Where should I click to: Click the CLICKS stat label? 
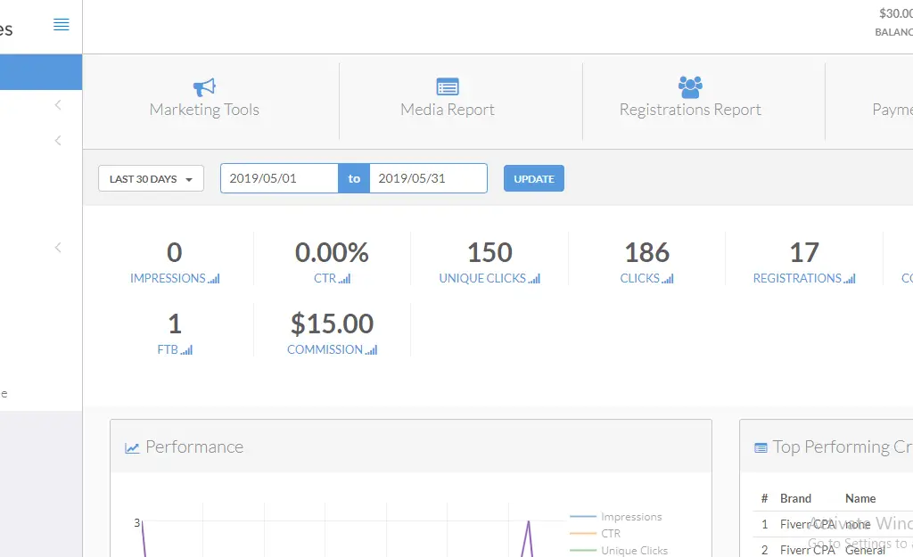[x=639, y=278]
